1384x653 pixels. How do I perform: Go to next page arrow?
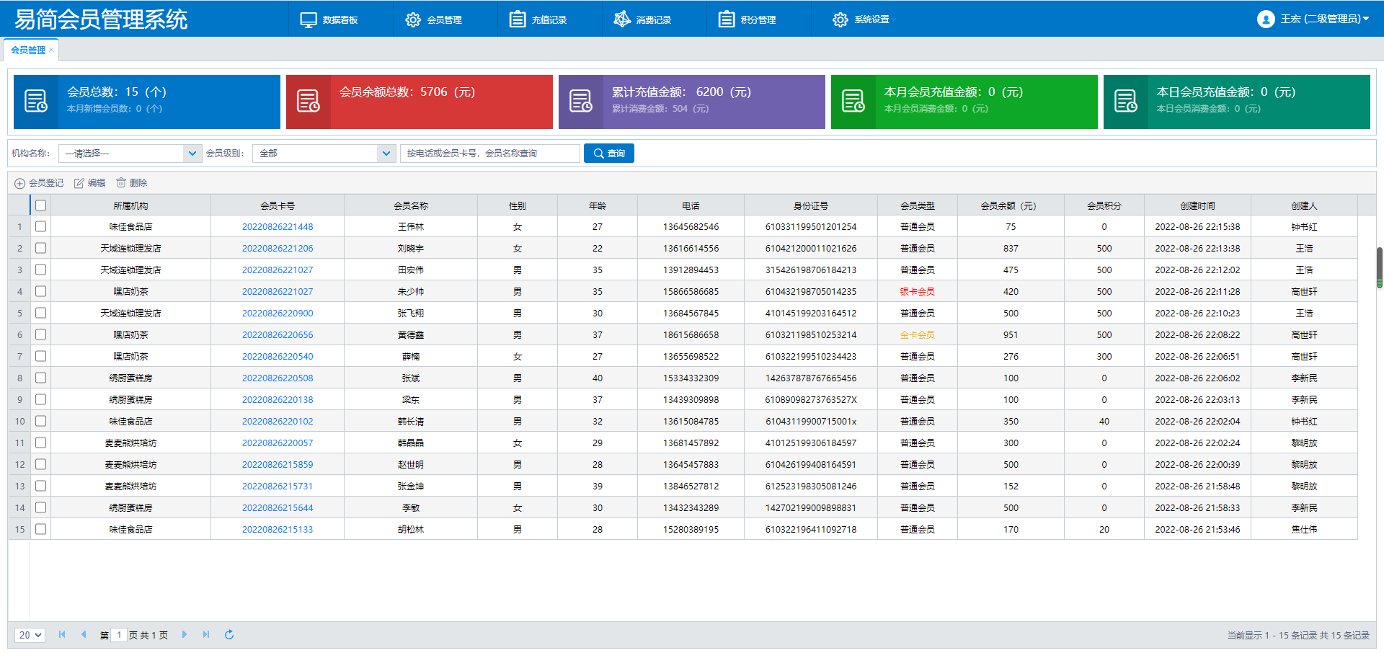[185, 635]
